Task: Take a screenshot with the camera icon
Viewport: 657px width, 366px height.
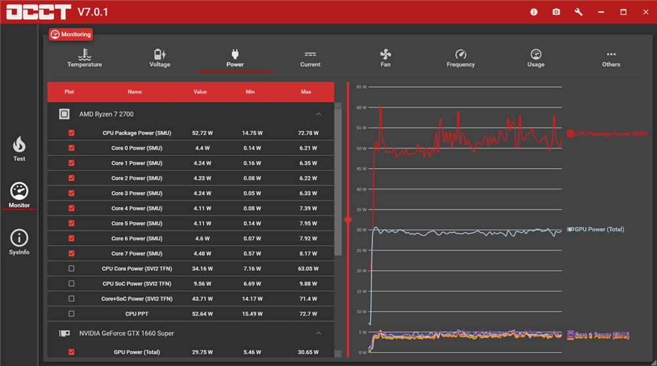Action: click(x=556, y=12)
